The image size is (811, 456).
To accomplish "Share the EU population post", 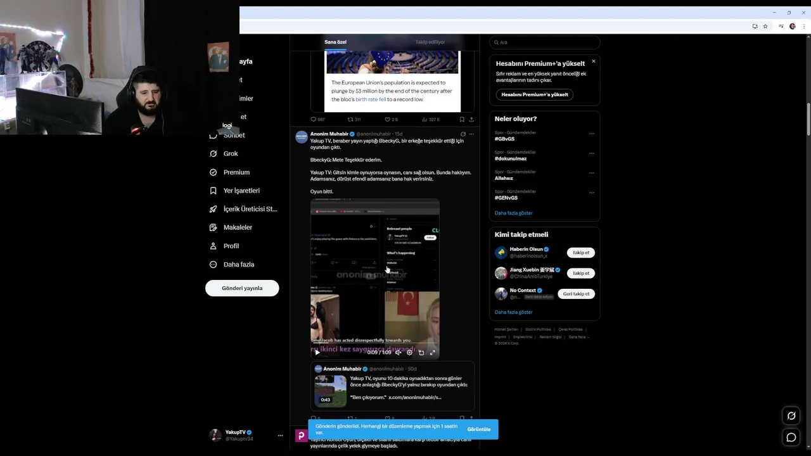I will [x=471, y=119].
